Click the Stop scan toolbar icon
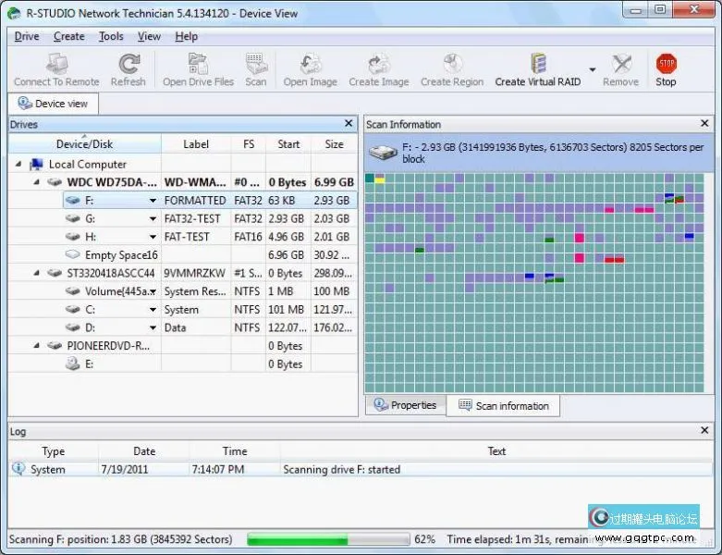The height and width of the screenshot is (555, 722). 666,64
